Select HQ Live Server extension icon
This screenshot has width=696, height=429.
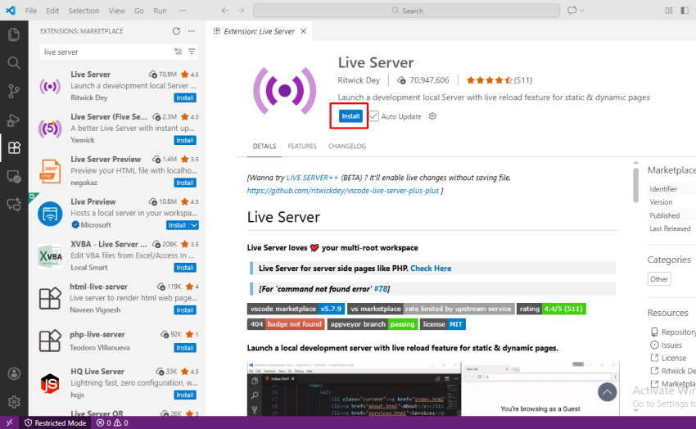[x=50, y=383]
